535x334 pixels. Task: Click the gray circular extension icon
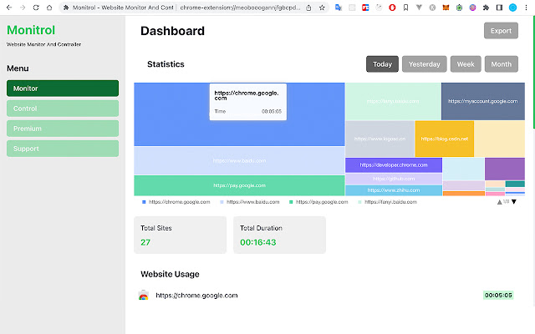(x=432, y=8)
